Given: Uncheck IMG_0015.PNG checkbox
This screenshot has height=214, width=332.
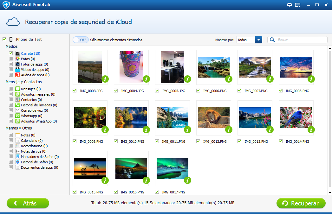Looking at the screenshot, I should point(75,192).
